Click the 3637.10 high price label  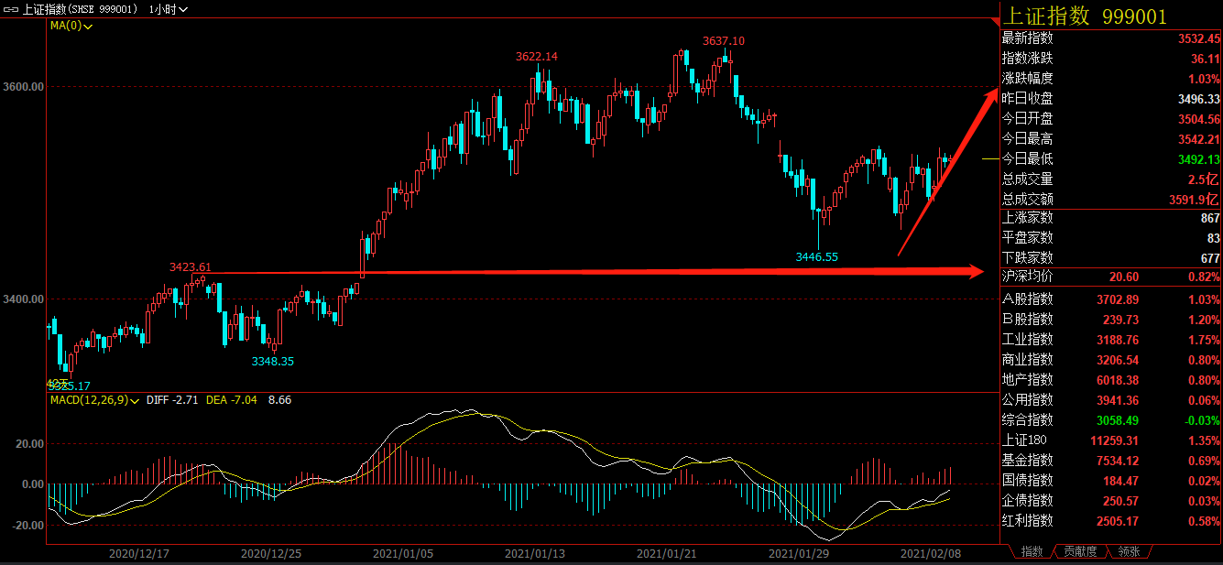(x=724, y=41)
